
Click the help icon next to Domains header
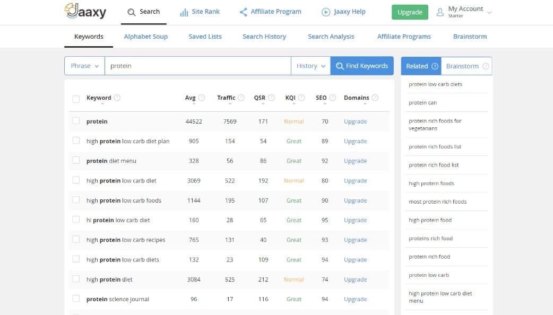coord(375,98)
